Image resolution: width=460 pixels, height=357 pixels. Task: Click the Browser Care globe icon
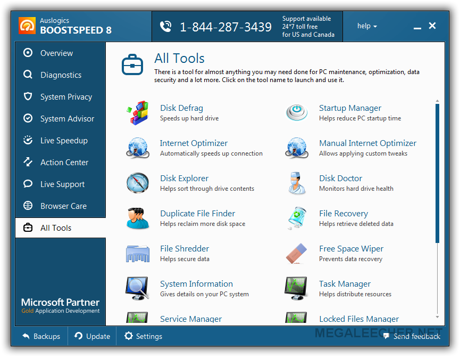pos(28,205)
